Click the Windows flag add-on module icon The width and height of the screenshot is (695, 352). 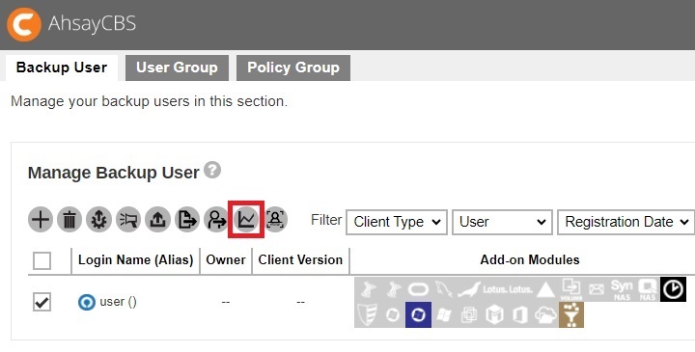click(x=444, y=314)
